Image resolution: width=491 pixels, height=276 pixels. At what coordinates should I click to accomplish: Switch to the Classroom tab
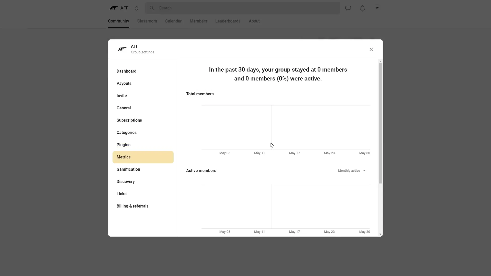(x=147, y=21)
